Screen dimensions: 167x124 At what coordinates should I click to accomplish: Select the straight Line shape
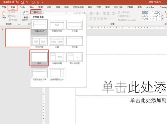[150, 12]
